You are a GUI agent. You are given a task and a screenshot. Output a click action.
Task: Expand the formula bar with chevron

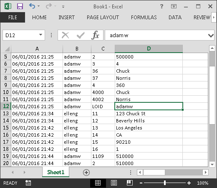coord(211,36)
